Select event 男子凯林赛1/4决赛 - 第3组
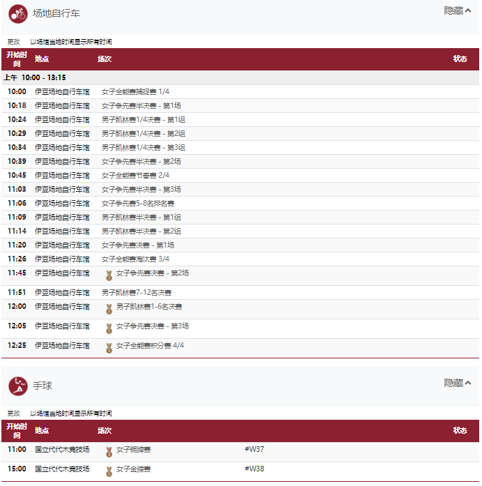The width and height of the screenshot is (482, 486). [144, 148]
